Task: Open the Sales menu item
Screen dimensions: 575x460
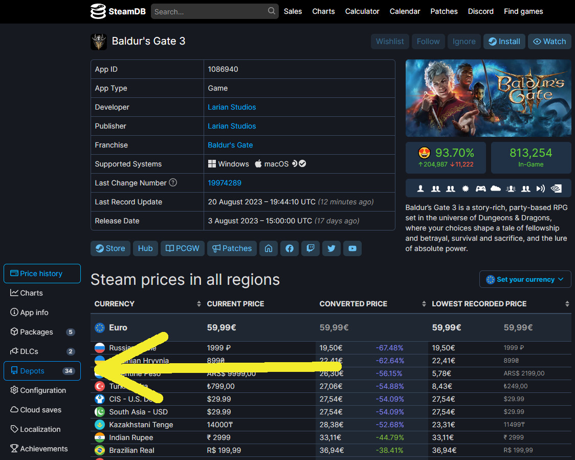Action: coord(293,11)
